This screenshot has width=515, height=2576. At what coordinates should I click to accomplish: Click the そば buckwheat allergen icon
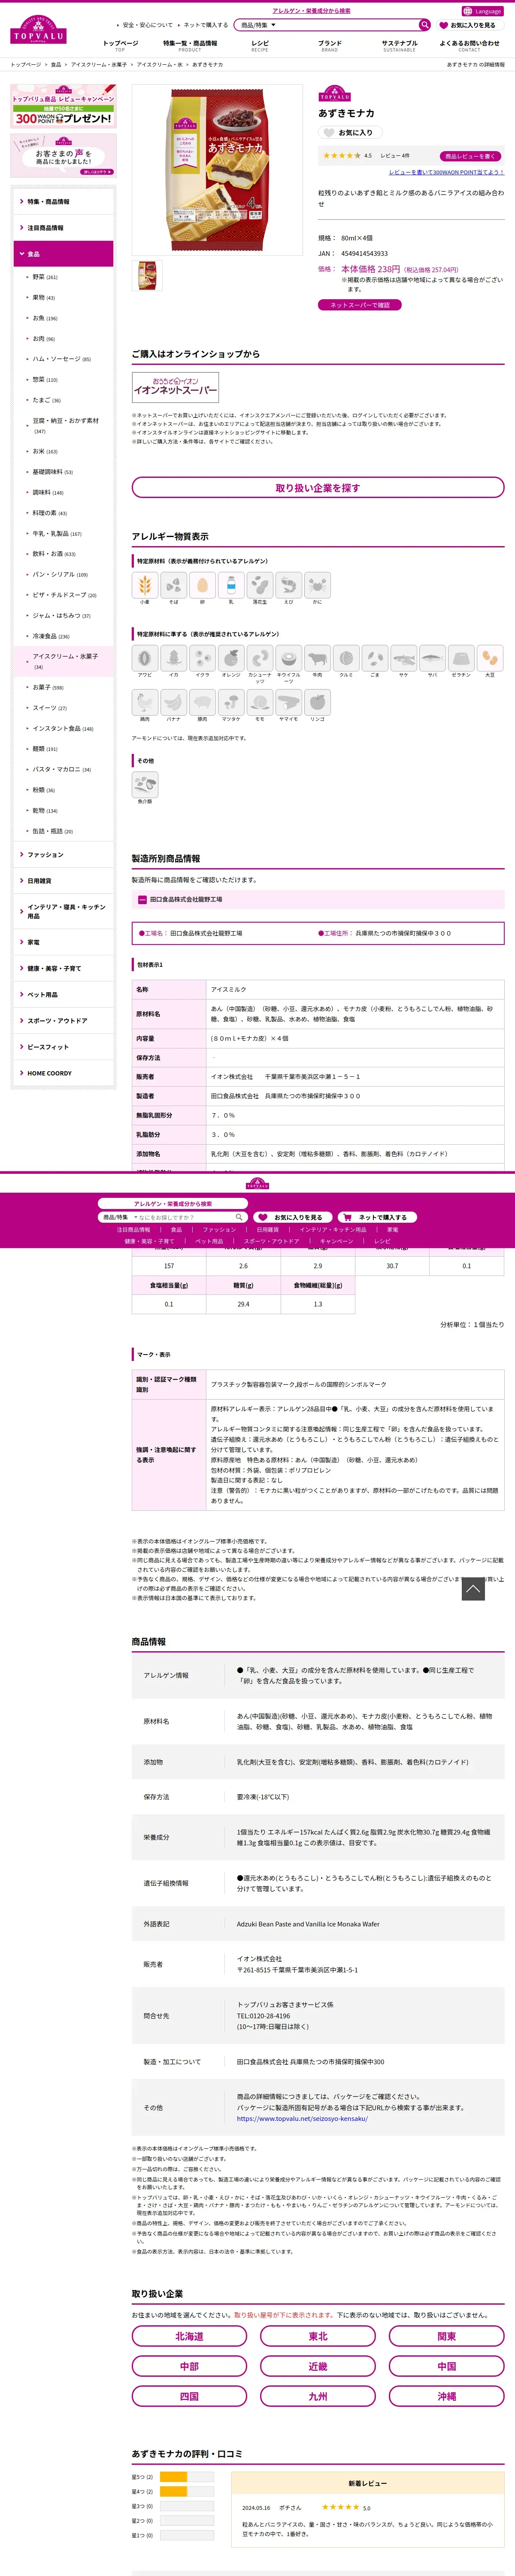click(173, 585)
